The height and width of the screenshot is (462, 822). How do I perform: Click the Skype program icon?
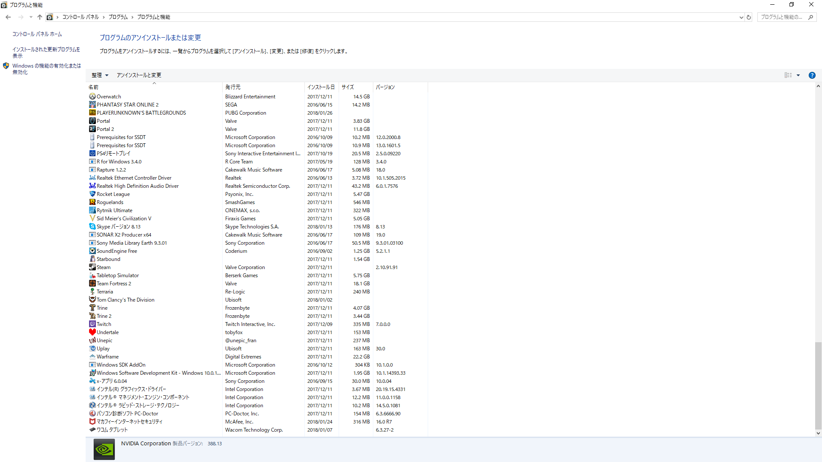click(92, 227)
